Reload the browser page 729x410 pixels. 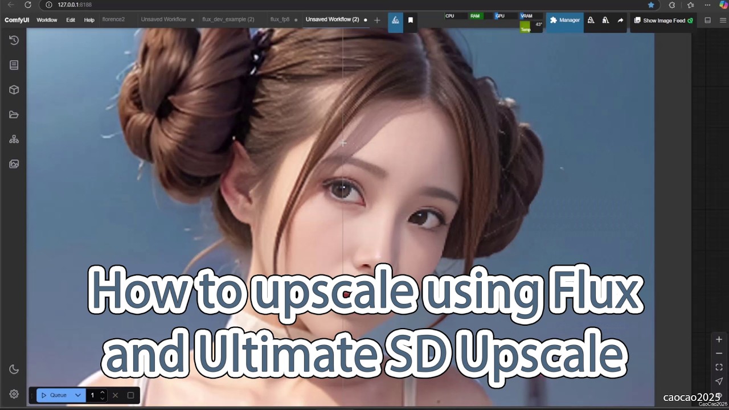27,5
